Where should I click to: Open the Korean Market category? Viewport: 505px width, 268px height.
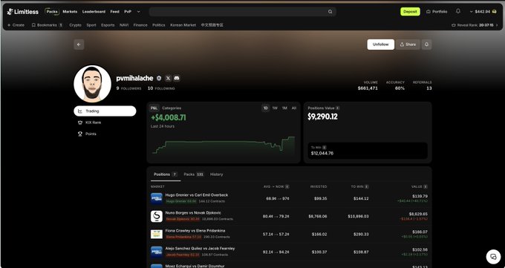pos(183,25)
